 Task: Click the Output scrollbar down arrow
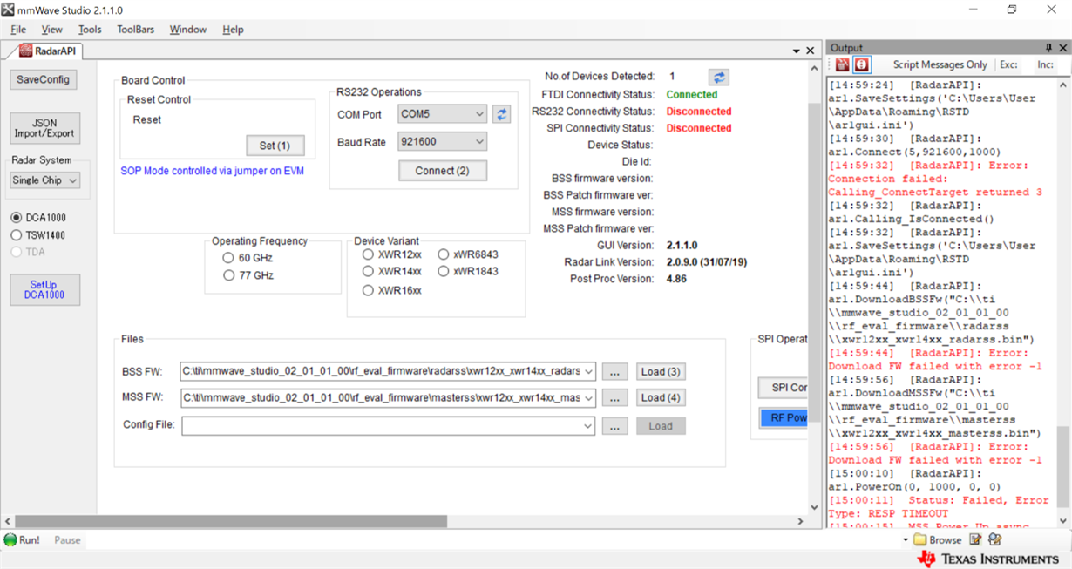point(1063,519)
